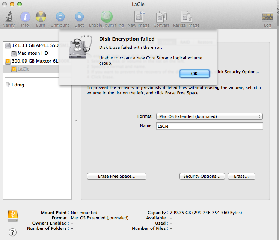Click the 'Not mounted' mount point text
Viewport: 279px width, 240px height.
(x=84, y=213)
